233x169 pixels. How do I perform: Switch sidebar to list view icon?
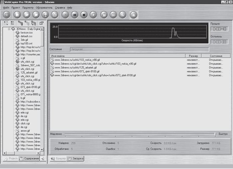point(13,23)
